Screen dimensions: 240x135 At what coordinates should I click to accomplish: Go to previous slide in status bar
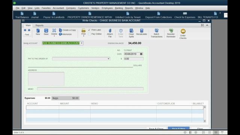tap(185, 132)
